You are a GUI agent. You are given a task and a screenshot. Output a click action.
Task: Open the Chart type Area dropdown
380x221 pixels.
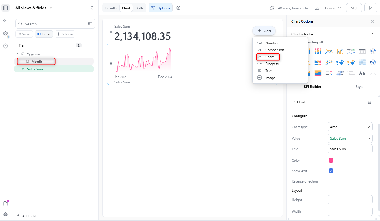[x=350, y=127]
